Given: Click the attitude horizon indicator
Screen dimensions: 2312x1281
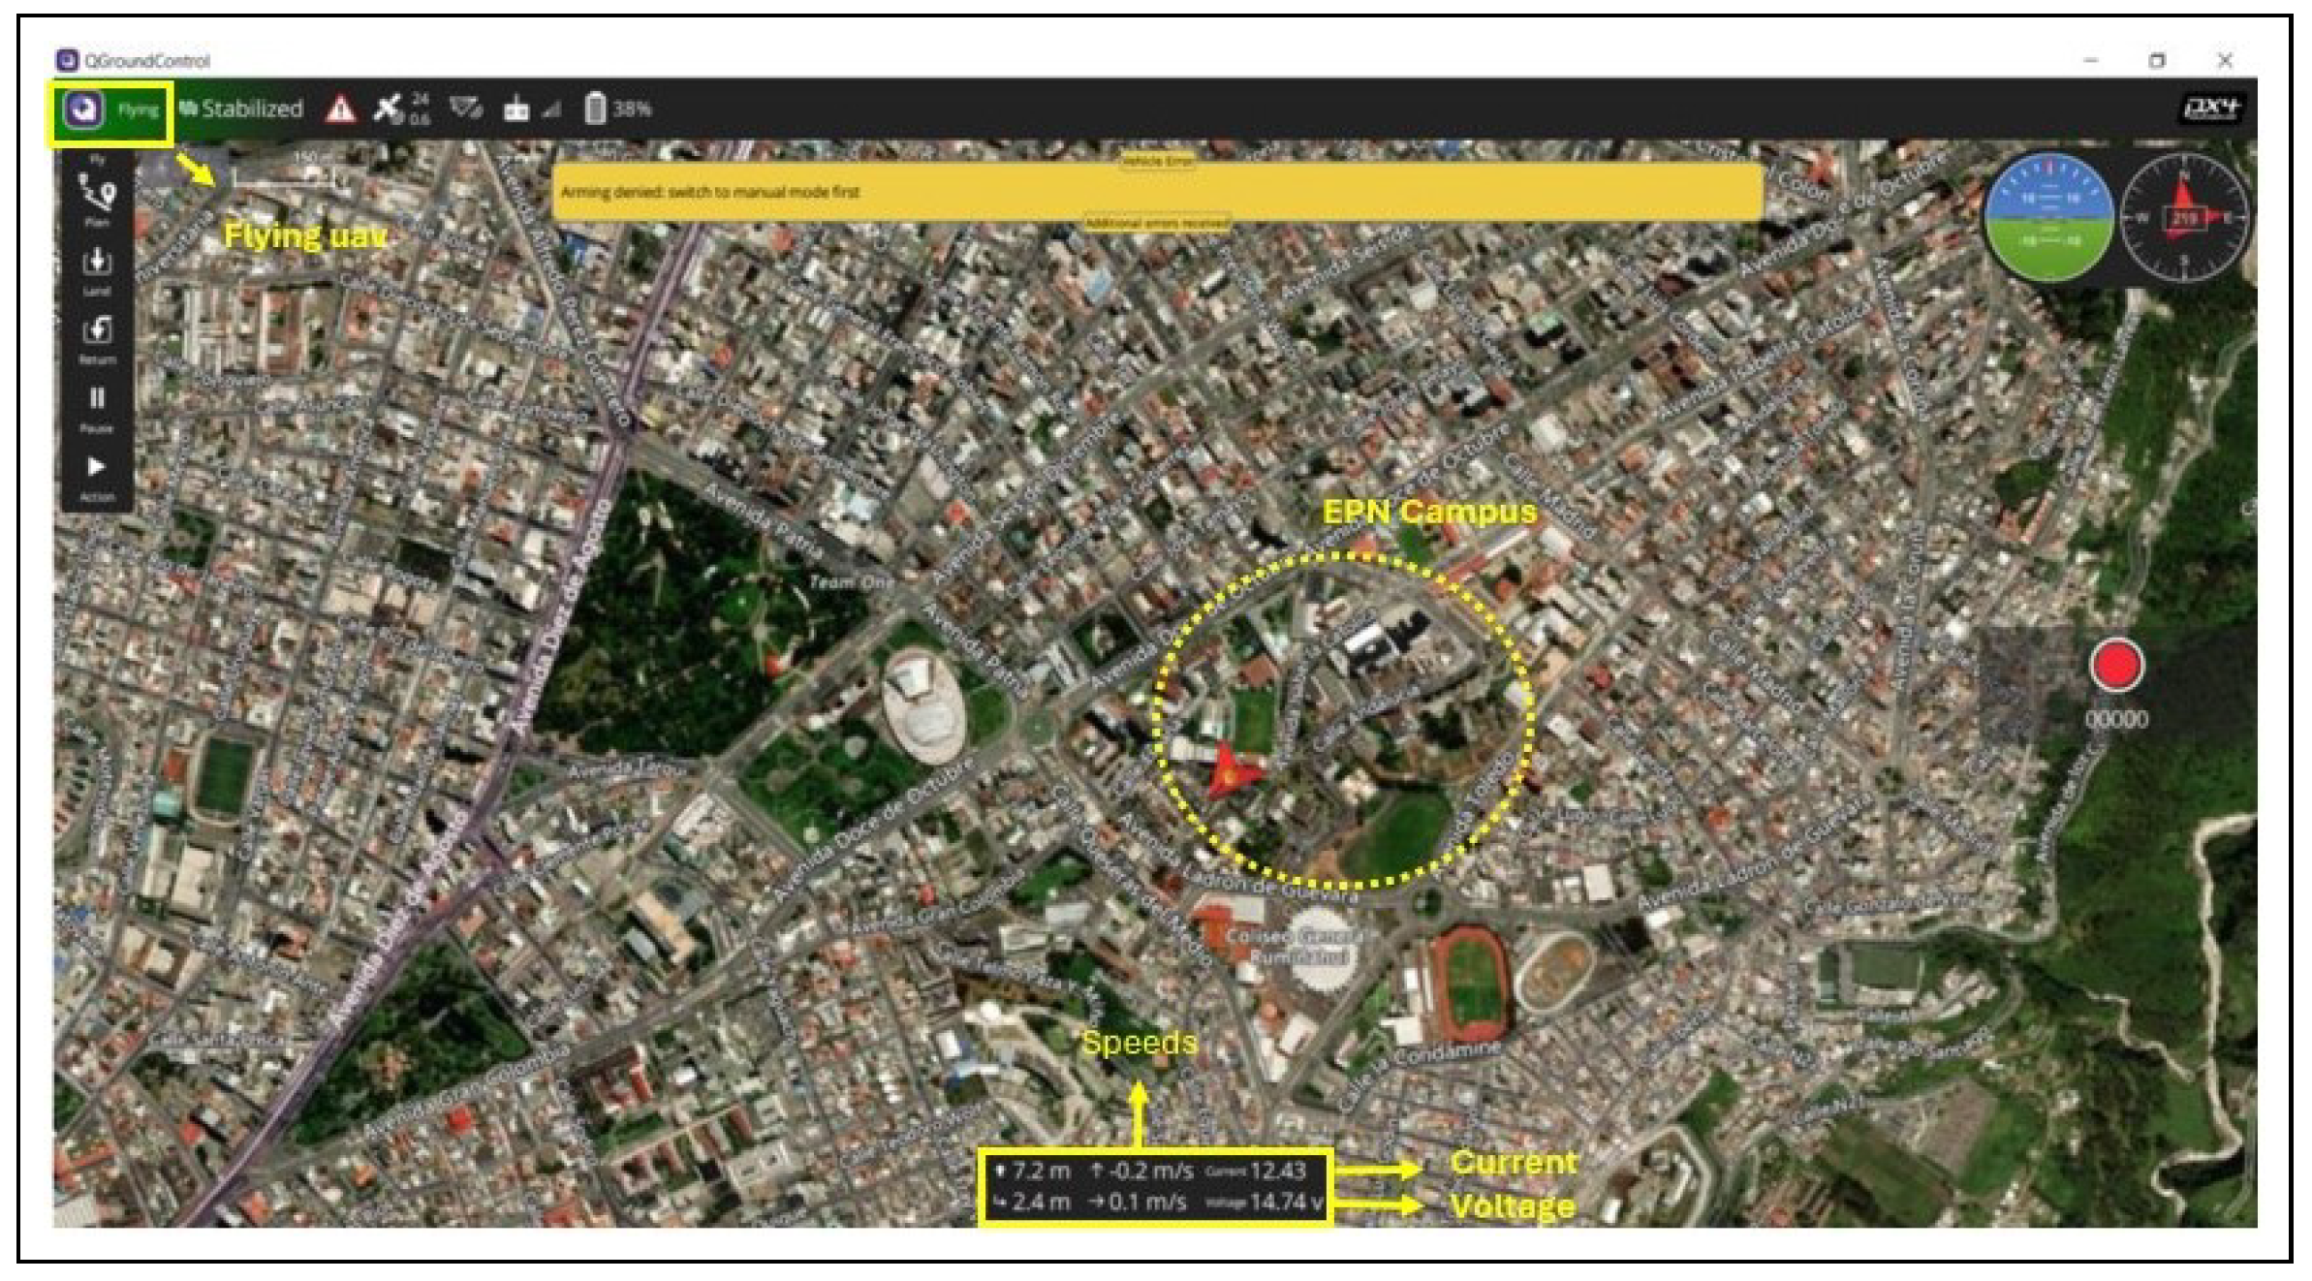Looking at the screenshot, I should coord(2048,218).
